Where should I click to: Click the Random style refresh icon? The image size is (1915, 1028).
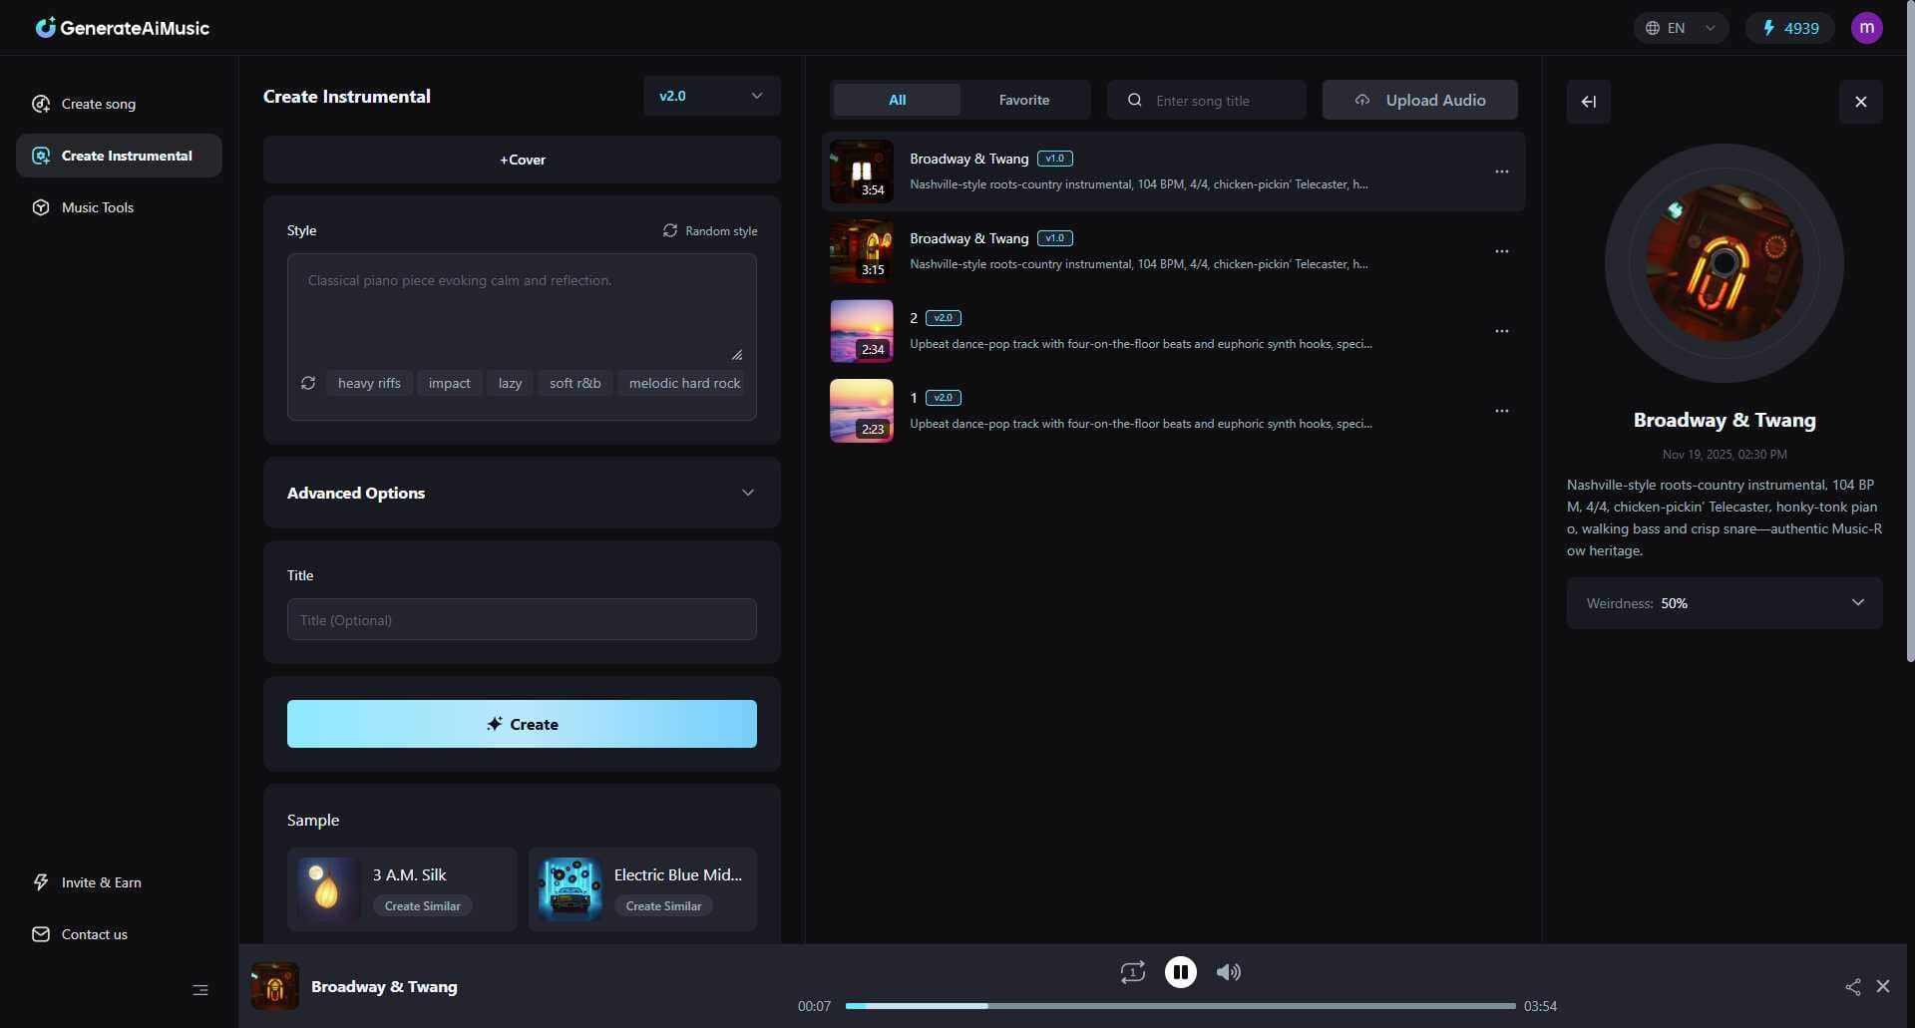coord(669,230)
